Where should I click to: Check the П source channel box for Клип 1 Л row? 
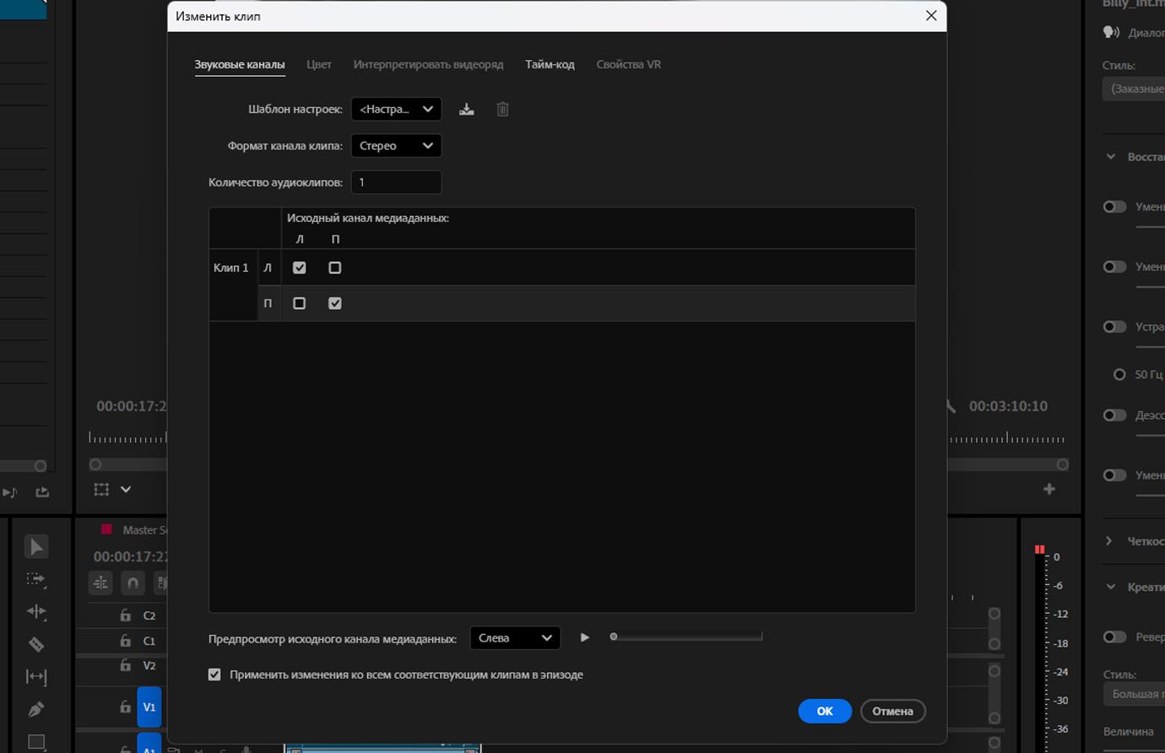click(x=334, y=268)
